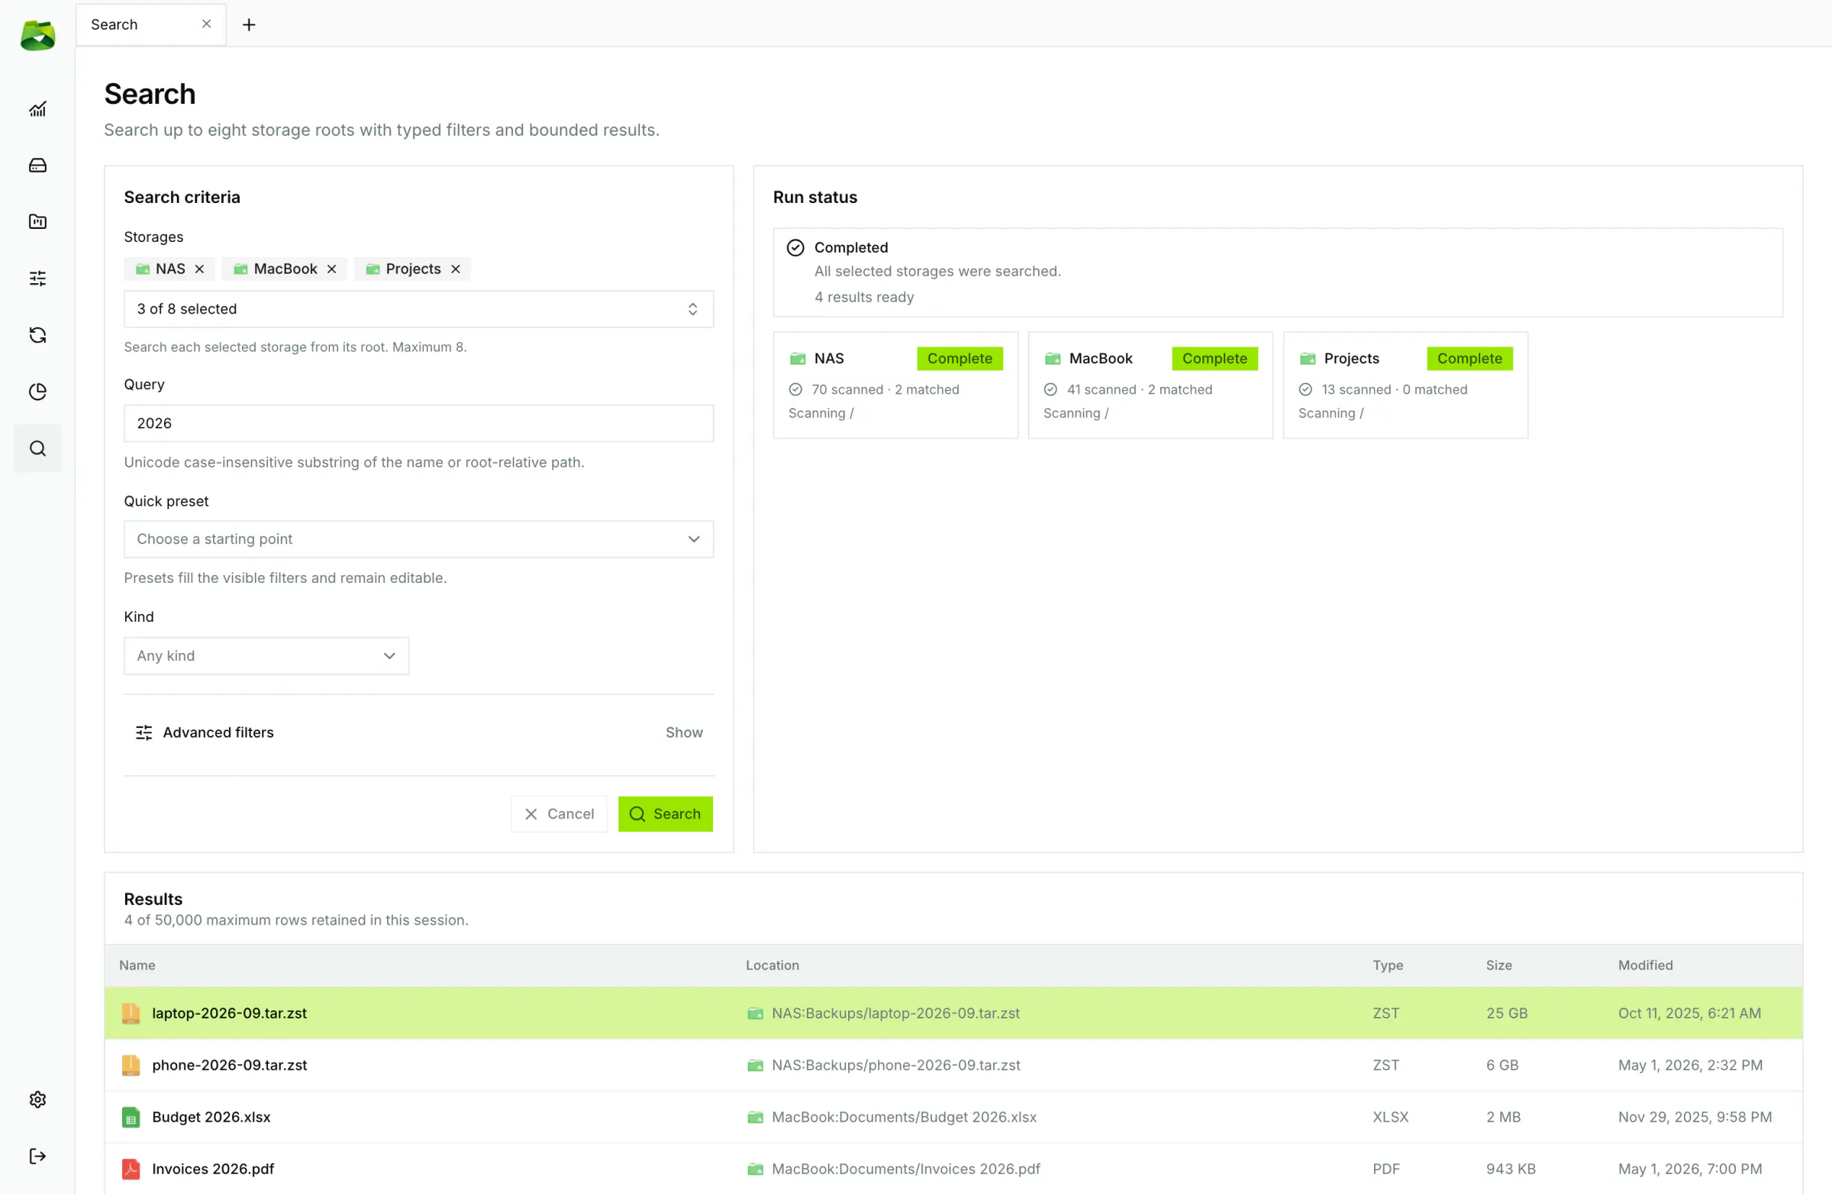Sort results by Type column header
This screenshot has height=1194, width=1832.
click(x=1387, y=965)
